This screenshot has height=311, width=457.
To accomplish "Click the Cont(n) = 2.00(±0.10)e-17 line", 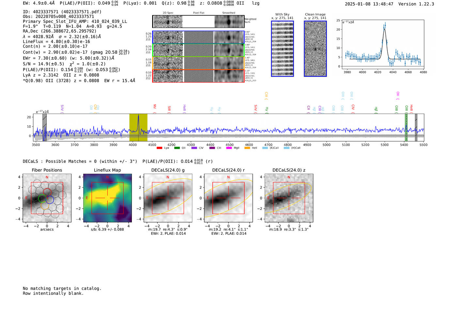I will coord(55,46).
